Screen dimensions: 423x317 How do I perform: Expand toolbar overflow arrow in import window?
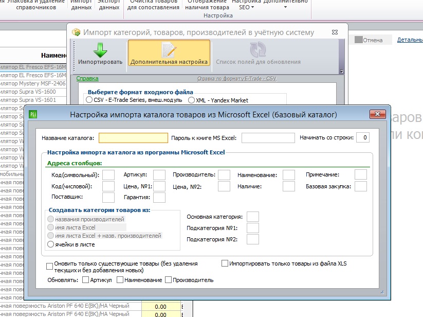341,72
